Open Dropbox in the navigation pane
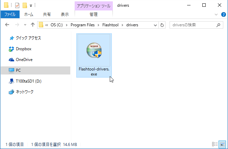228x149 pixels. (24, 49)
